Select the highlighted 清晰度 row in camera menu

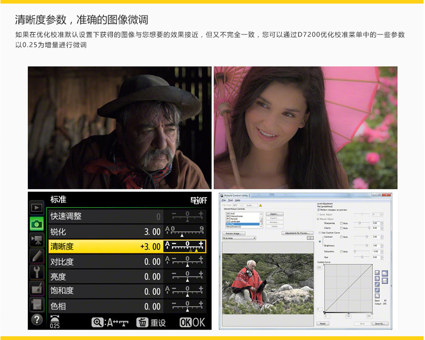click(127, 246)
